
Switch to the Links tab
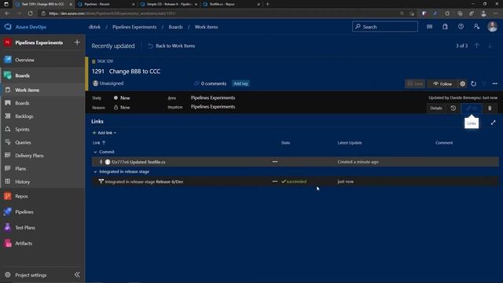(472, 108)
